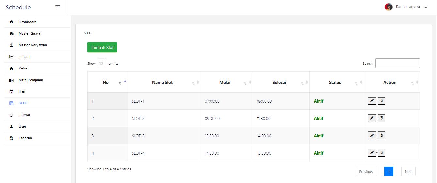Click the Jadwal clock icon in sidebar
The height and width of the screenshot is (183, 437).
click(x=11, y=115)
